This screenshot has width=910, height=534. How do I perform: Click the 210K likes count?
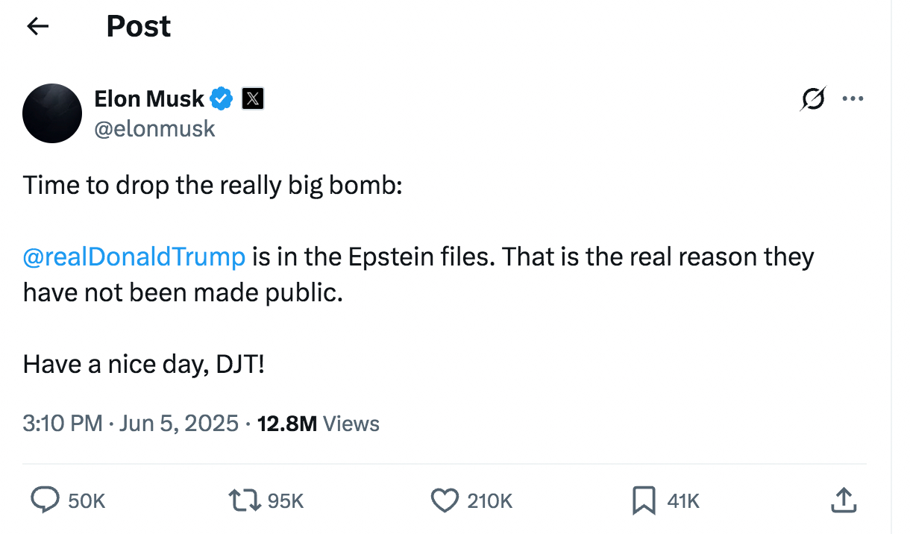click(x=489, y=501)
